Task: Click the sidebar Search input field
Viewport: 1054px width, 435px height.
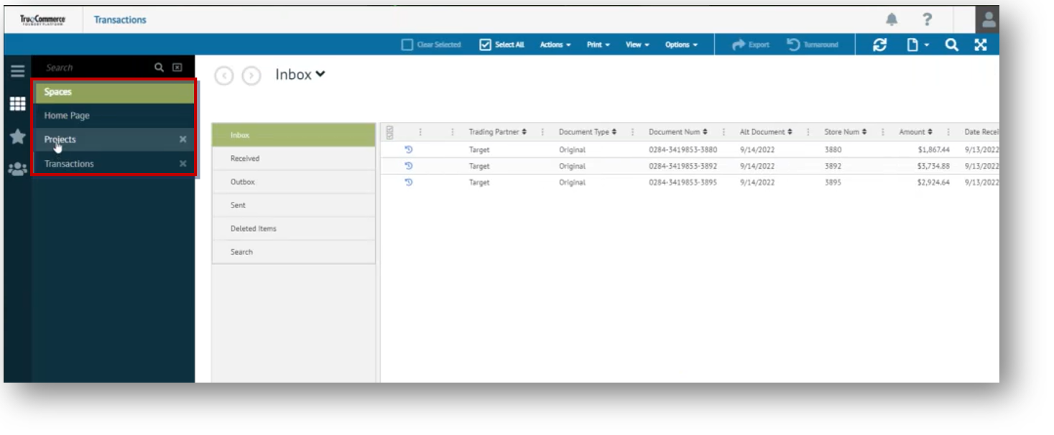Action: tap(97, 67)
